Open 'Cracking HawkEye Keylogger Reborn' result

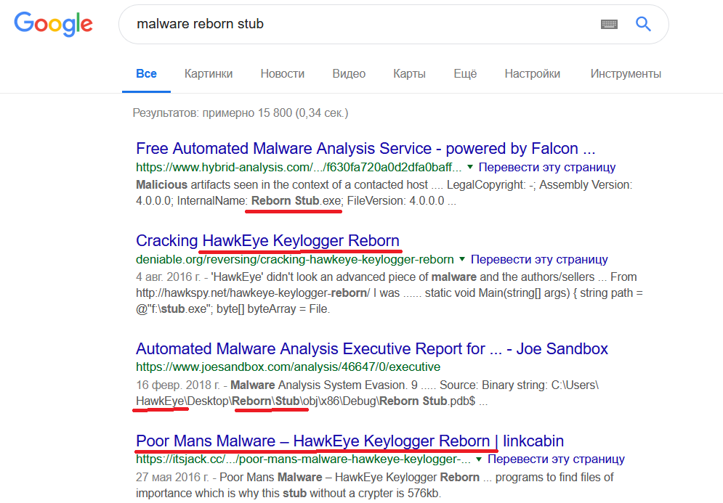click(267, 241)
